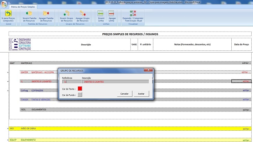Open the red Cor do Texto swatch
The image size is (253, 142).
click(80, 88)
